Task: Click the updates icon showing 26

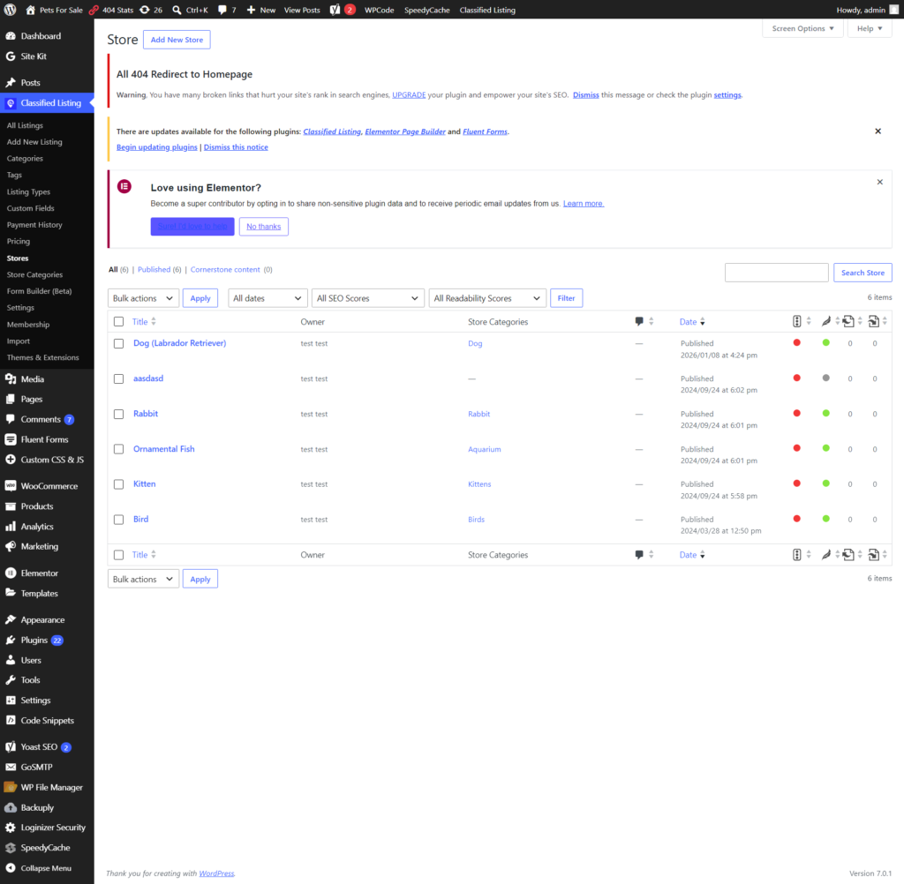Action: [145, 10]
